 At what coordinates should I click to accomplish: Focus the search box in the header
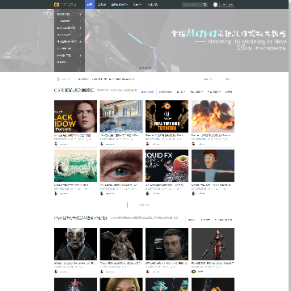tap(192, 5)
